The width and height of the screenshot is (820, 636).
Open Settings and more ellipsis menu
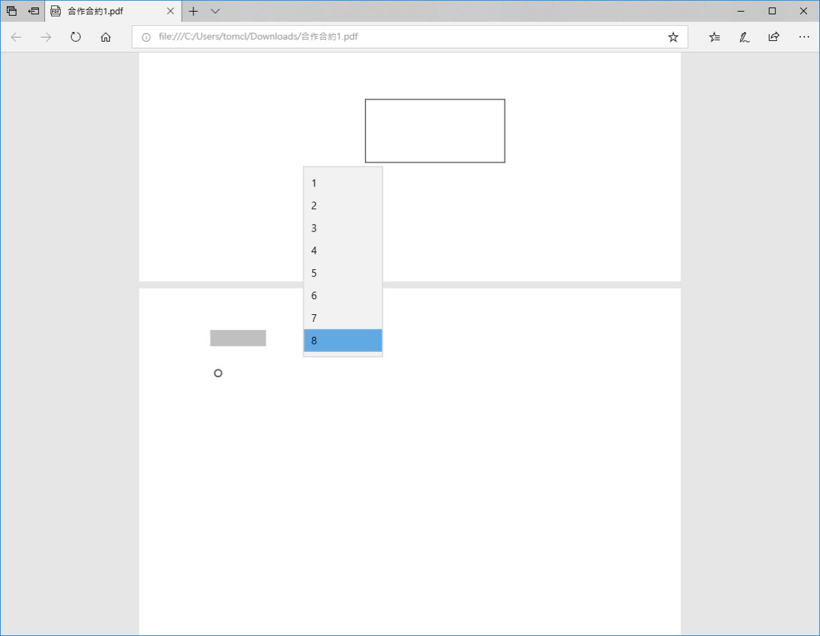[804, 37]
